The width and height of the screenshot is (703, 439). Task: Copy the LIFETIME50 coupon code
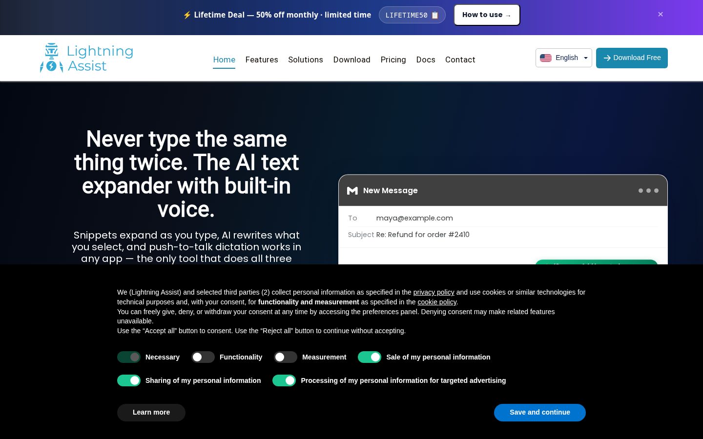(412, 15)
